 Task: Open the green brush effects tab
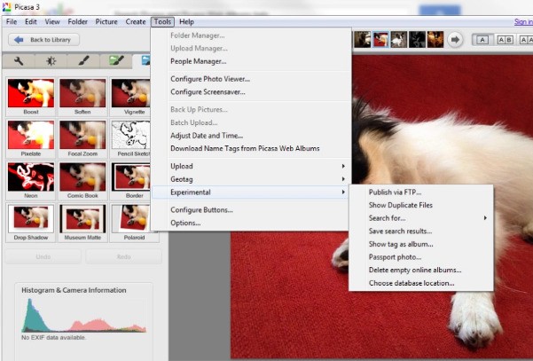pyautogui.click(x=115, y=61)
